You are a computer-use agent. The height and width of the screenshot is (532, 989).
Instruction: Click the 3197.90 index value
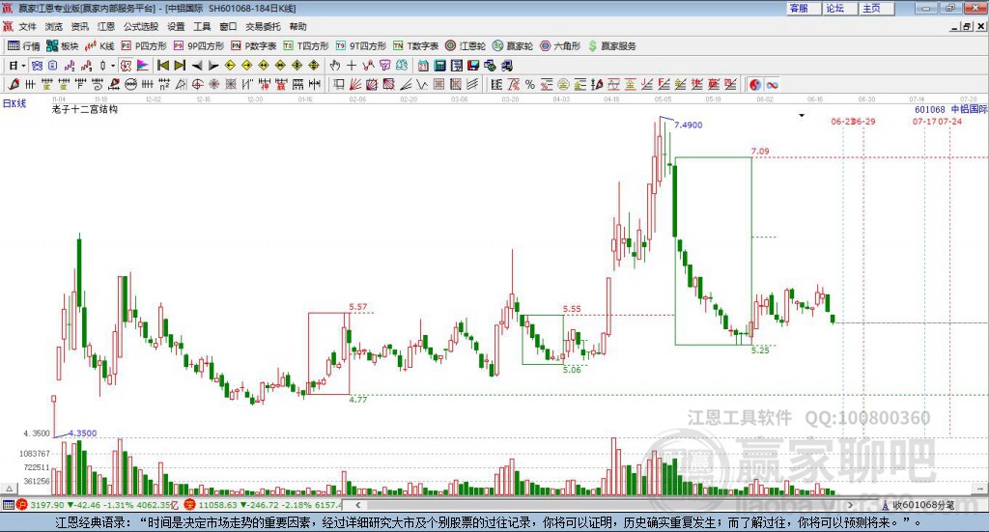point(46,505)
